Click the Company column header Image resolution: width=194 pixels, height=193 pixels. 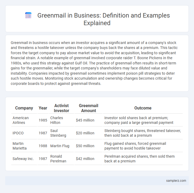(24, 108)
